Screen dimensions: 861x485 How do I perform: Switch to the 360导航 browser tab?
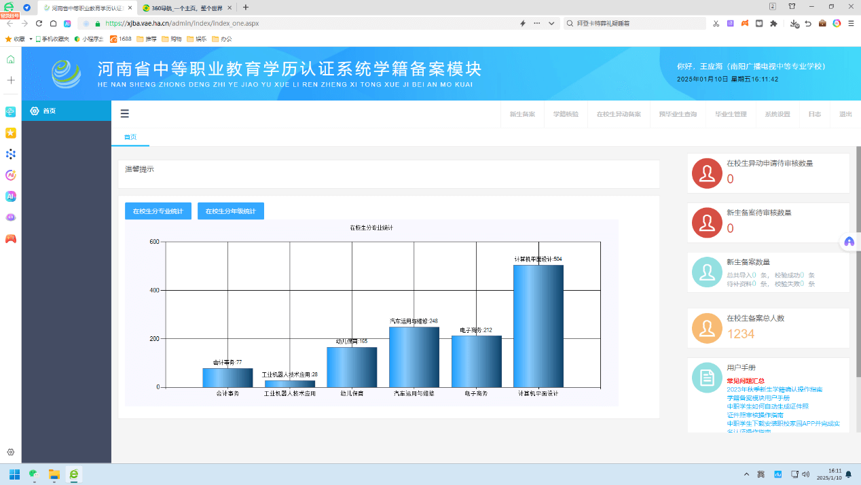183,7
